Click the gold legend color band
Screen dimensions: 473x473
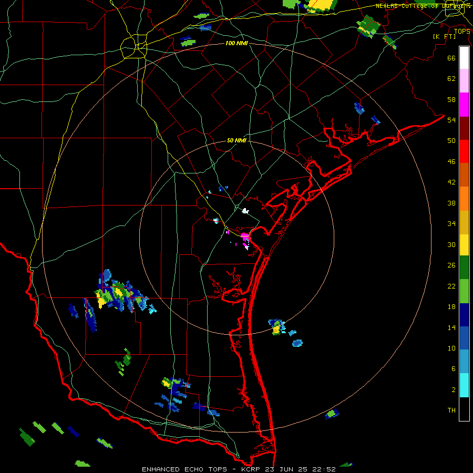point(464,223)
